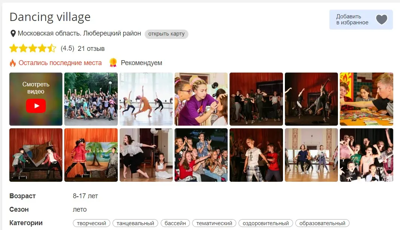Open photo of dancer in orange dress
This screenshot has height=230, width=400.
[146, 99]
